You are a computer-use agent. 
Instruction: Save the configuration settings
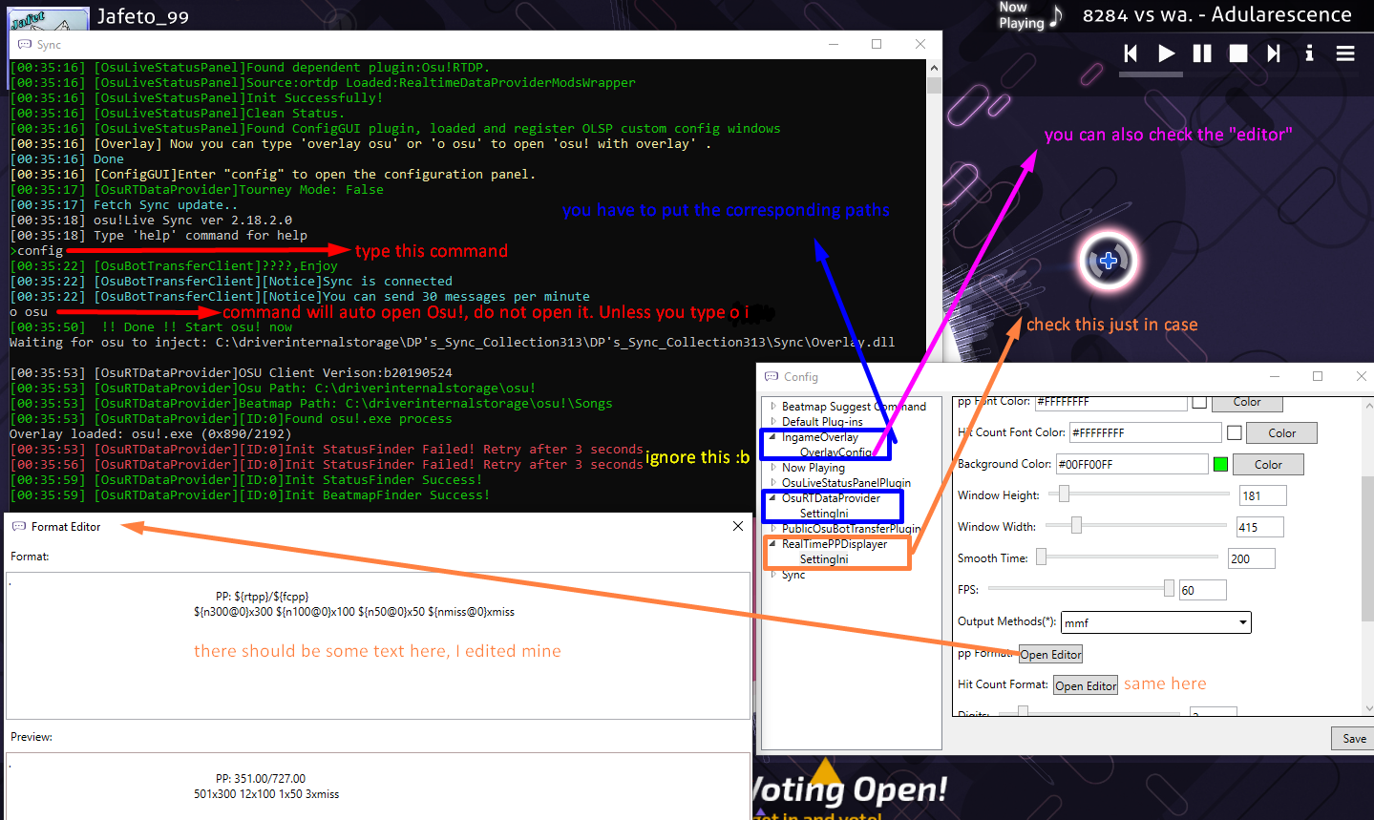pos(1354,738)
